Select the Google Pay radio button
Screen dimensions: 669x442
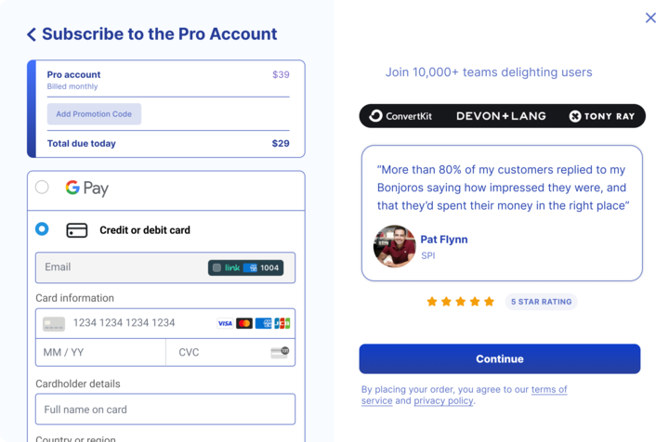(42, 188)
